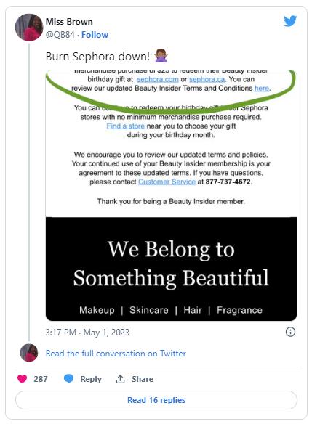Viewport: 312px width, 424px height.
Task: Open the sephora.com link in email
Action: click(158, 79)
